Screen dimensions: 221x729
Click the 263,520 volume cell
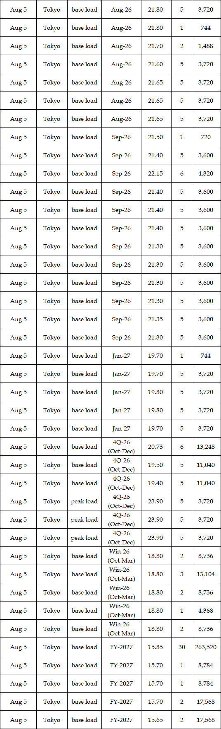(x=206, y=647)
